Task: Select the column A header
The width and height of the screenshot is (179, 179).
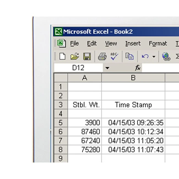Action: [85, 78]
